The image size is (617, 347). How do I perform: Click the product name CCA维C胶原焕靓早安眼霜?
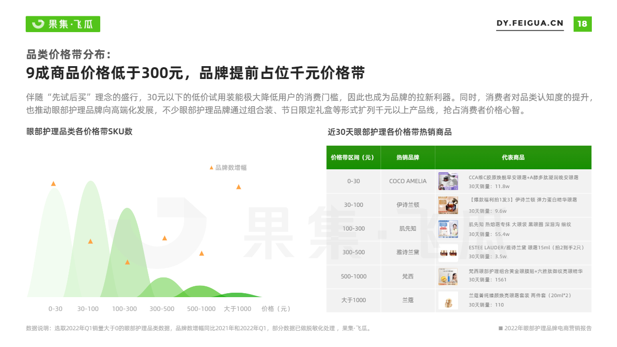point(523,177)
